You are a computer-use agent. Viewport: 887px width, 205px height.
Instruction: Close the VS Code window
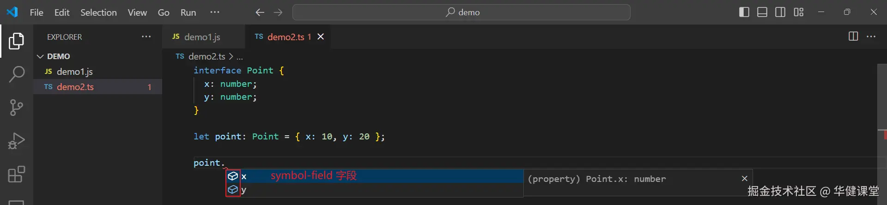874,12
